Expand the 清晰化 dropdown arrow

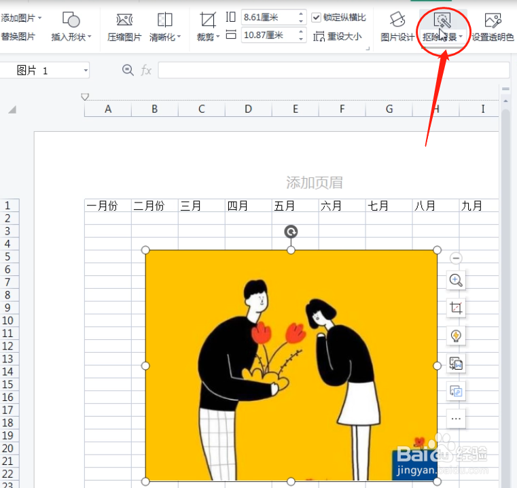(x=179, y=37)
